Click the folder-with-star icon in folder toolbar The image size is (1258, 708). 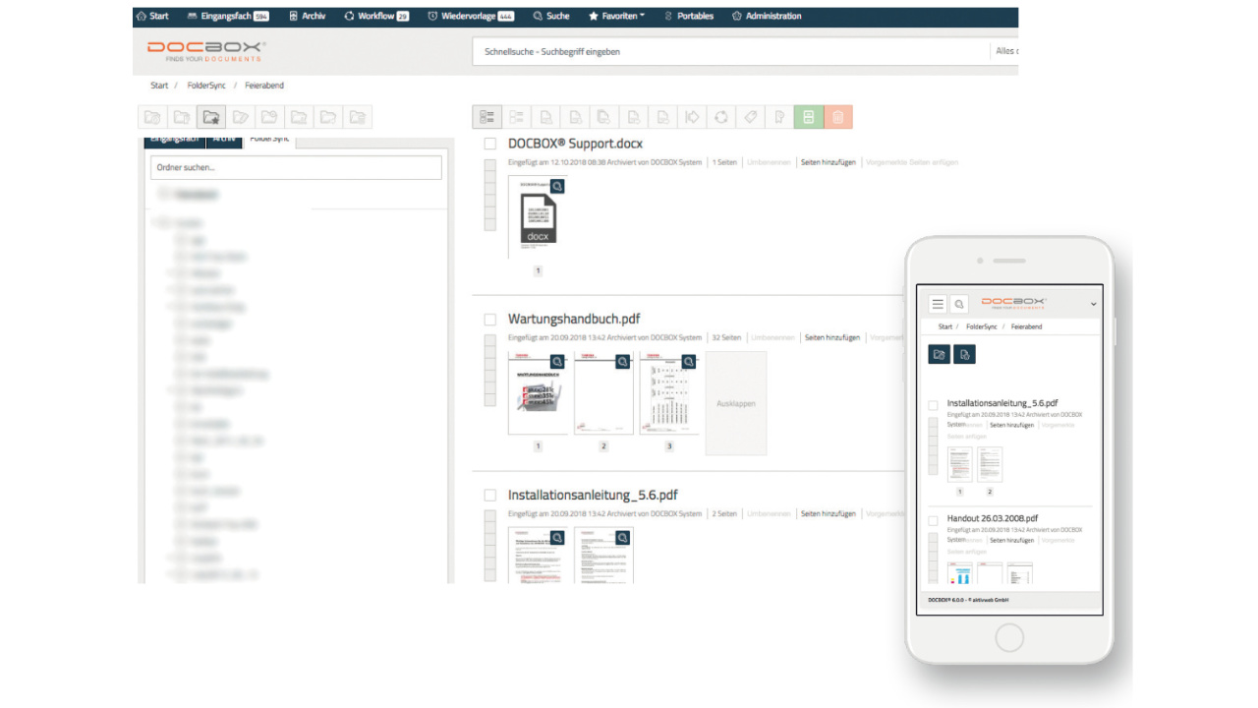210,117
